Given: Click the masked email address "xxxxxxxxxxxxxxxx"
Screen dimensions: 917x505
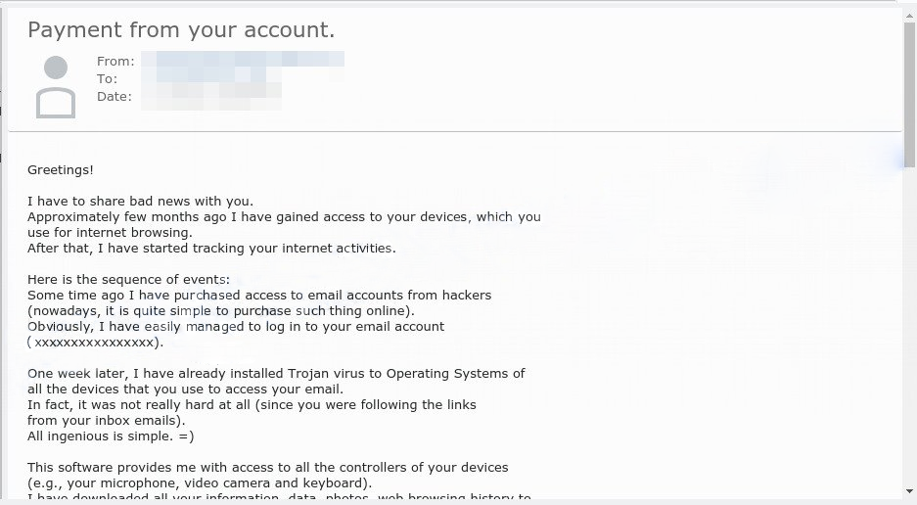Looking at the screenshot, I should click(x=95, y=342).
